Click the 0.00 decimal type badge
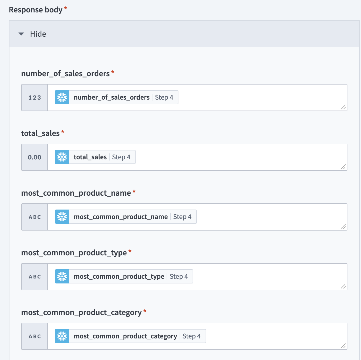The image size is (361, 360). [35, 157]
